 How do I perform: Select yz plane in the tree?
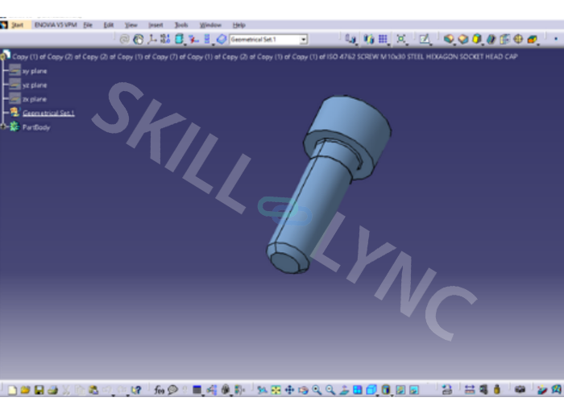pos(35,85)
